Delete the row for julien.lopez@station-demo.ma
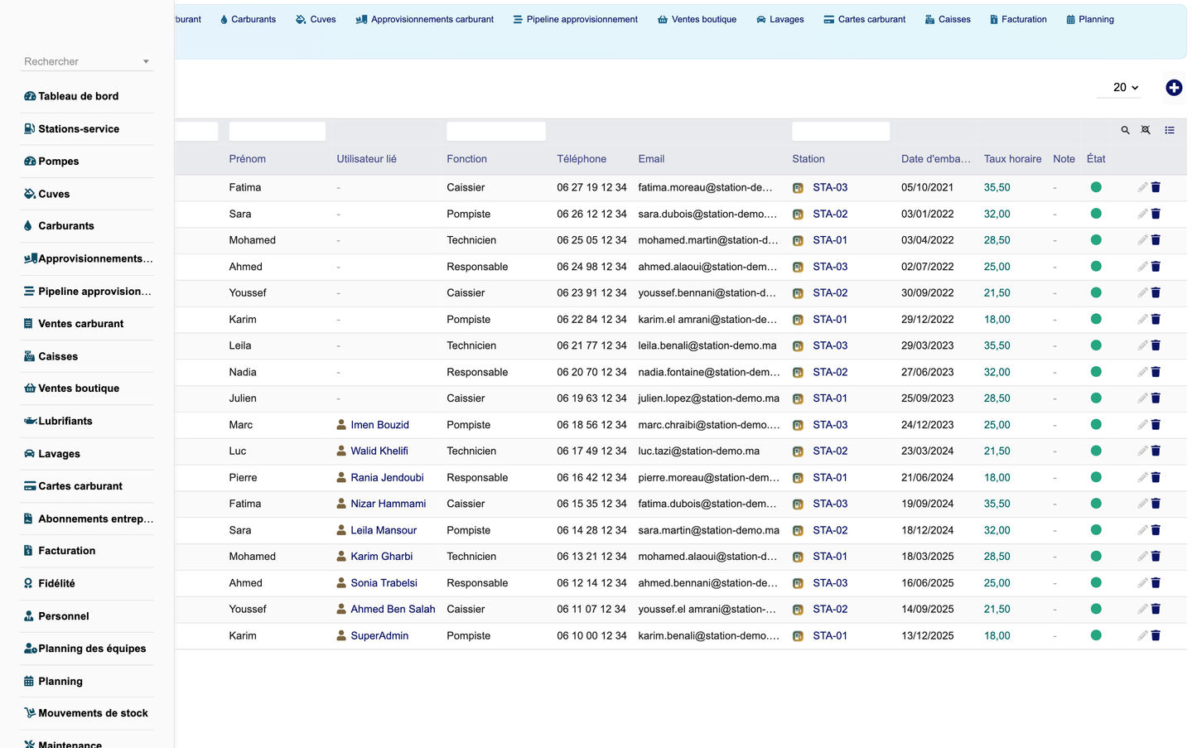 1156,398
